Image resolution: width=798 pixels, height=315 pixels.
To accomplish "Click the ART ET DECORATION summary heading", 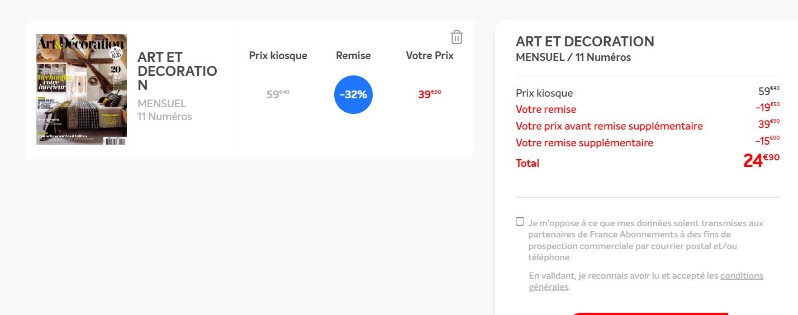I will [x=585, y=41].
